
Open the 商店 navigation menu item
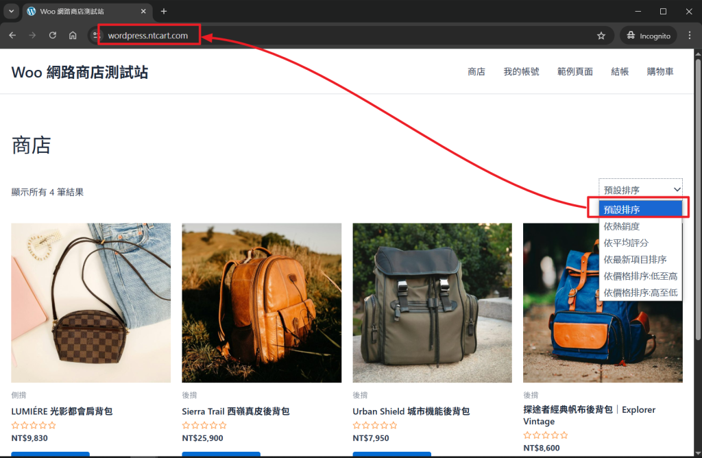point(476,71)
